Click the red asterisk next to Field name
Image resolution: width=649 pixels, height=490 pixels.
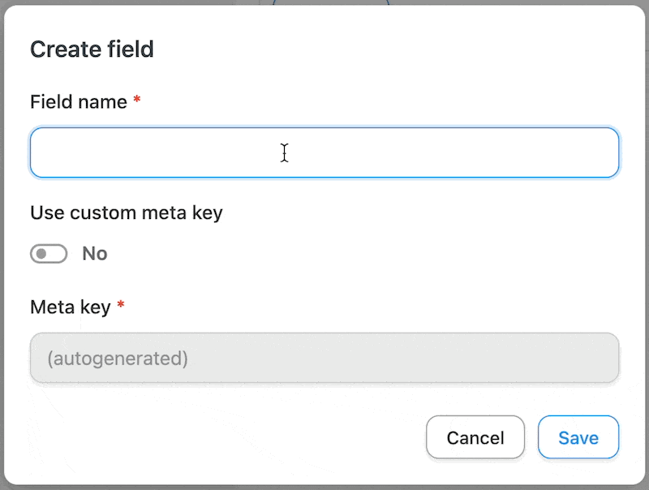(137, 99)
